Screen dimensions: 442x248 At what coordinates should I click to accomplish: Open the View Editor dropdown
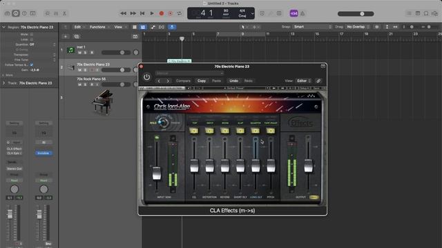pos(303,81)
